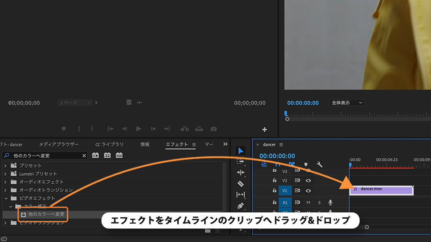Expand the オーディオエフェクト folder
Image resolution: width=431 pixels, height=242 pixels.
pyautogui.click(x=5, y=182)
